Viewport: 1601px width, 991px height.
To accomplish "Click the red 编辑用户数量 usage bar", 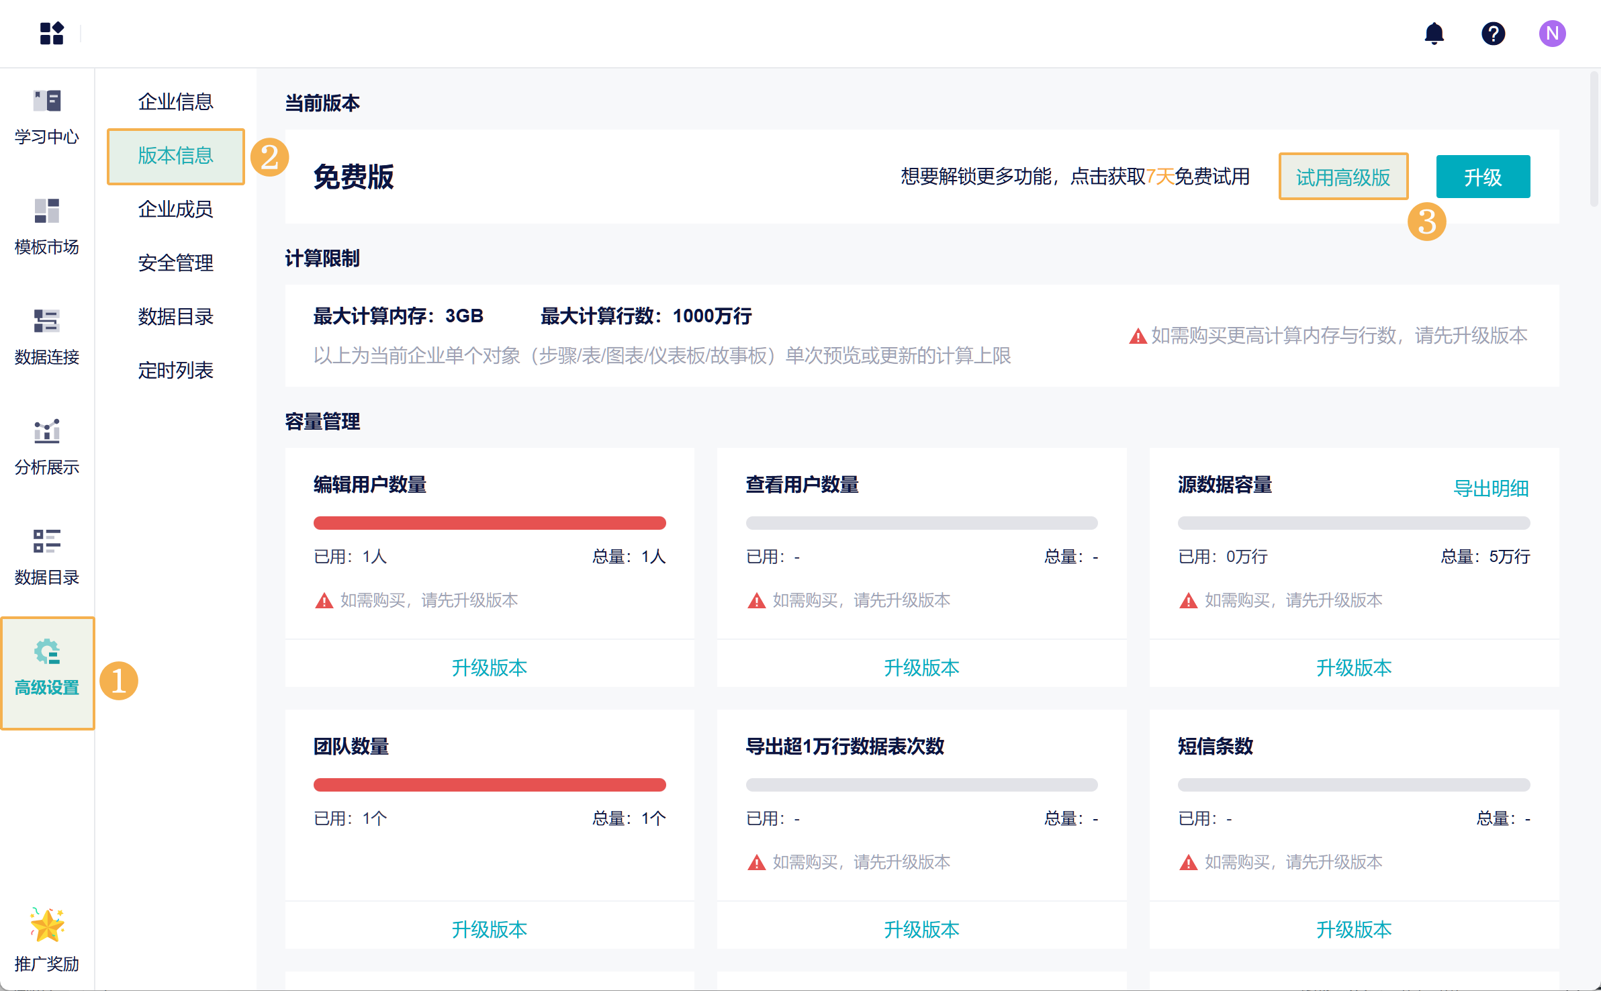I will coord(490,523).
